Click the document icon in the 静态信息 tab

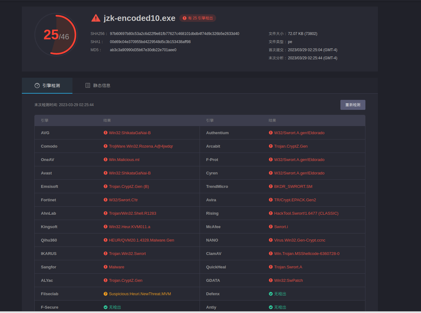(x=88, y=86)
